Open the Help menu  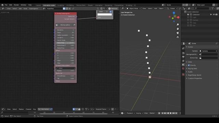tap(30, 5)
